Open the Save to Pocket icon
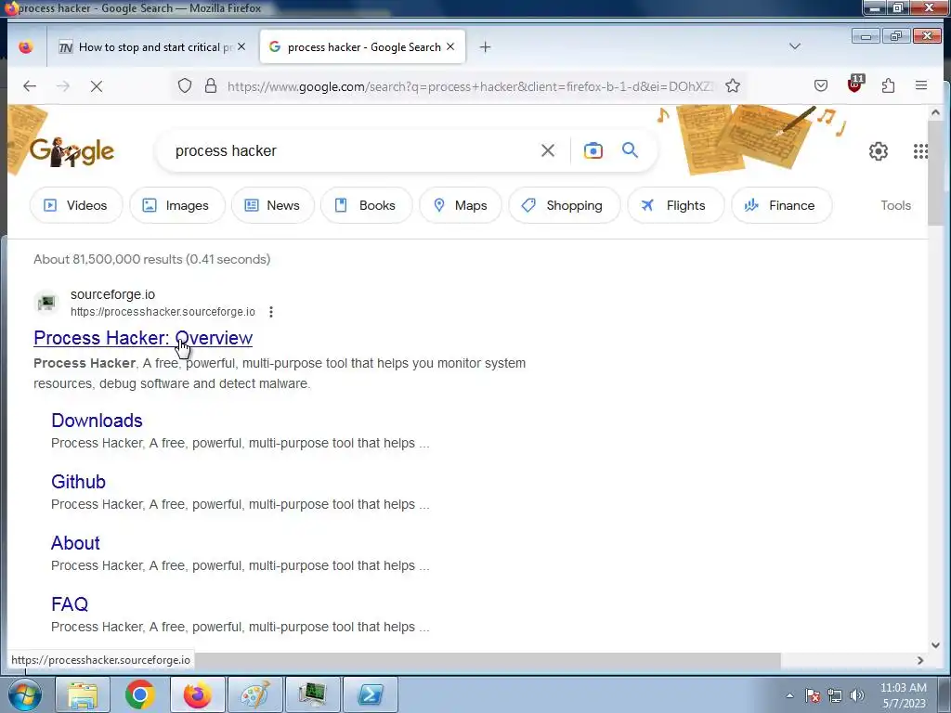 coord(821,86)
